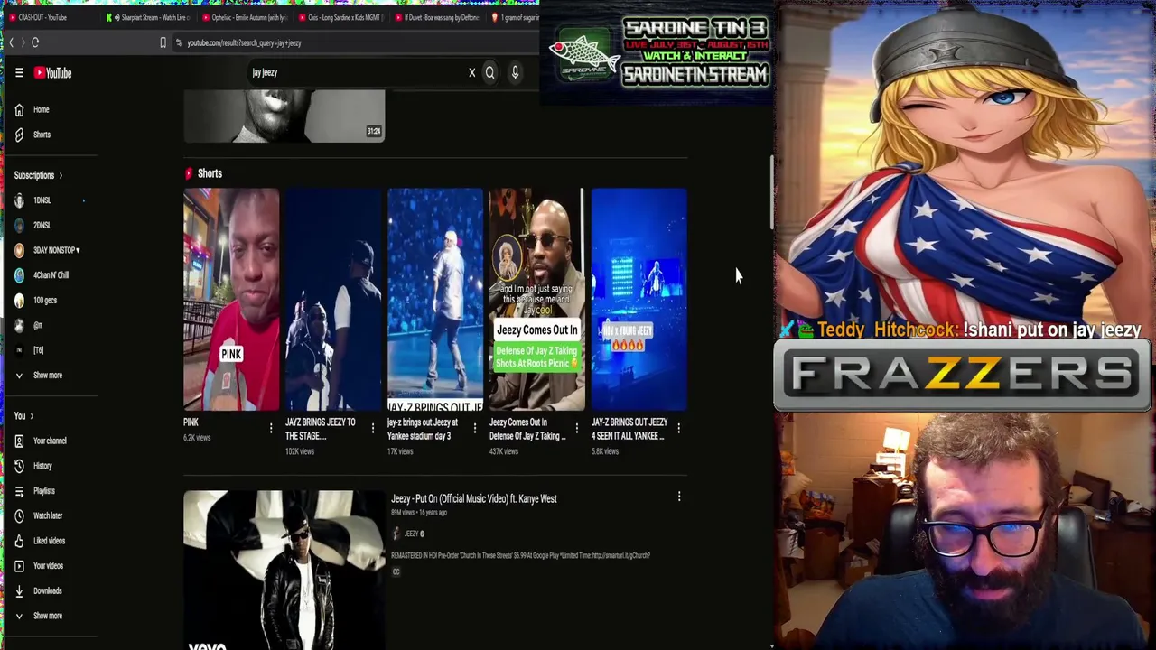Click the page vertical scrollbar thumb

tap(771, 193)
